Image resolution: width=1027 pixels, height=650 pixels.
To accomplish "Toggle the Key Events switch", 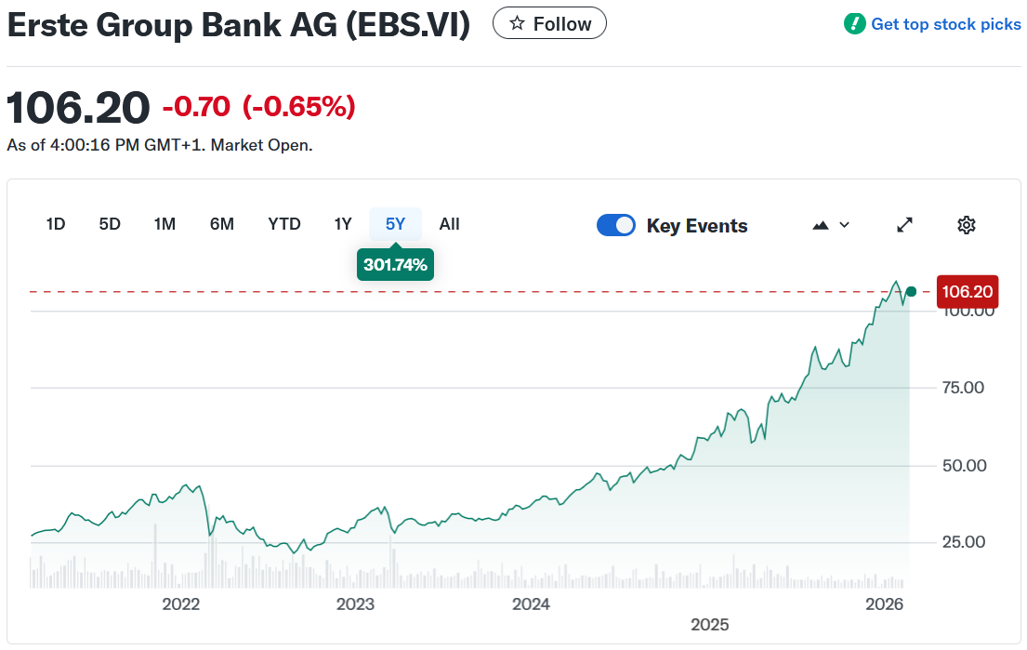I will pyautogui.click(x=616, y=225).
